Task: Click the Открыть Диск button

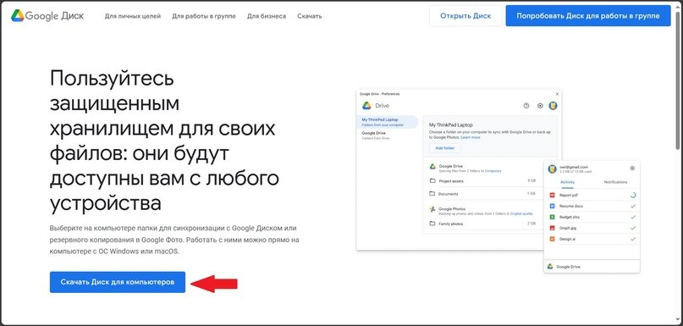Action: click(x=465, y=16)
